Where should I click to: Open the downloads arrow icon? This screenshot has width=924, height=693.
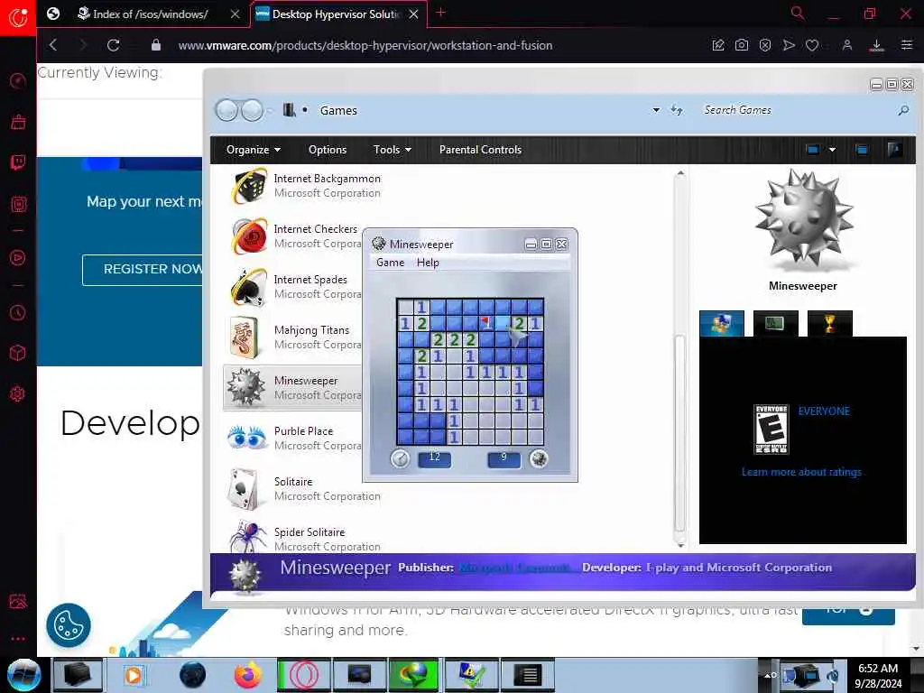point(876,45)
